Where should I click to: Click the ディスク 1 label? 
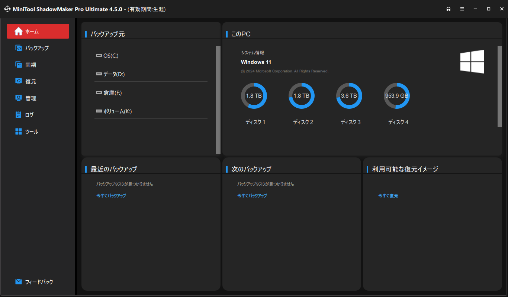255,122
